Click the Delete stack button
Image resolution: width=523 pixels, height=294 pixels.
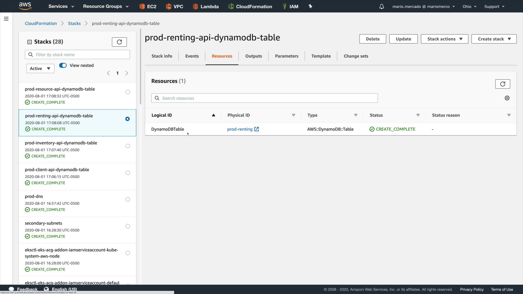coord(372,39)
